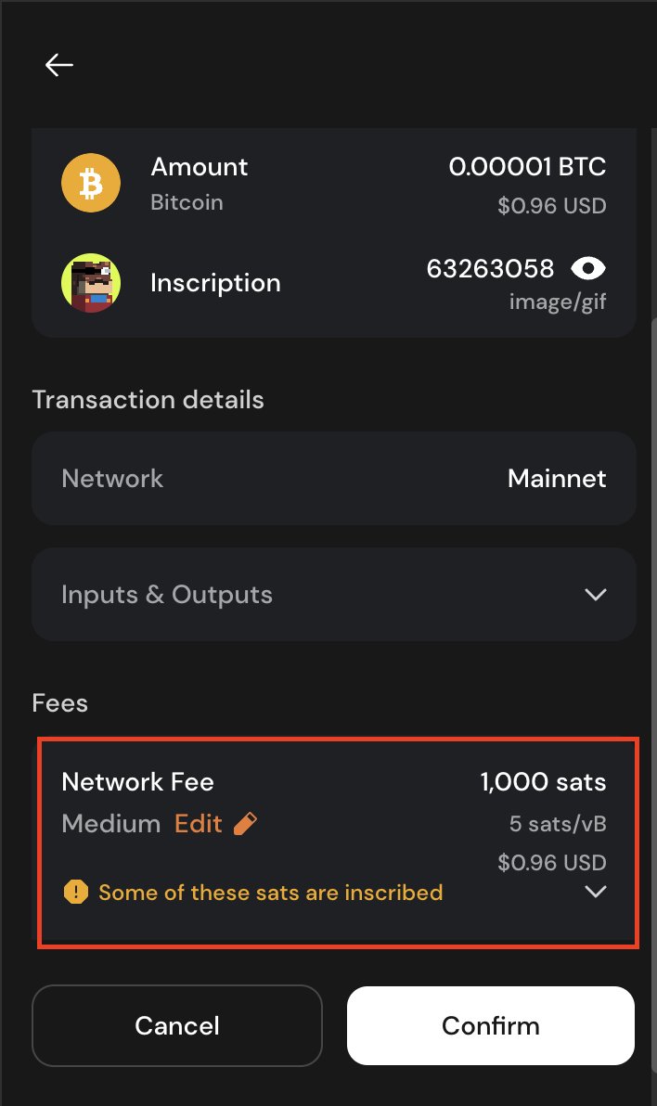Click the inscription number 63263058
Screen dimensions: 657x1106
coord(491,269)
